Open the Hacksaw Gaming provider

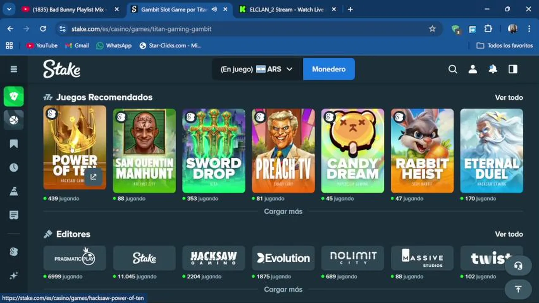click(214, 258)
